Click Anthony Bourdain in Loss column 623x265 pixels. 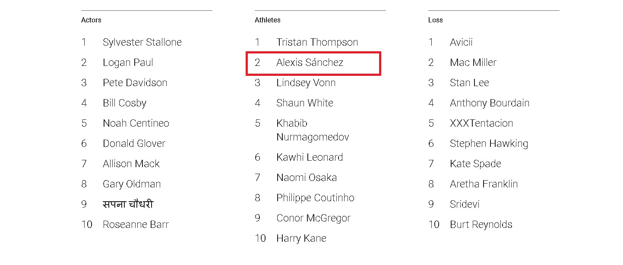(x=489, y=103)
